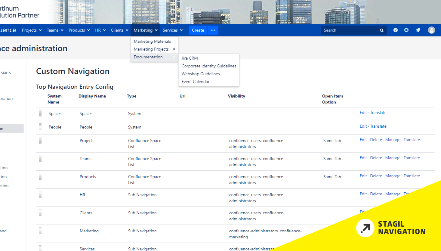Select Marketing Materials menu entry
The image size is (441, 251).
point(152,41)
